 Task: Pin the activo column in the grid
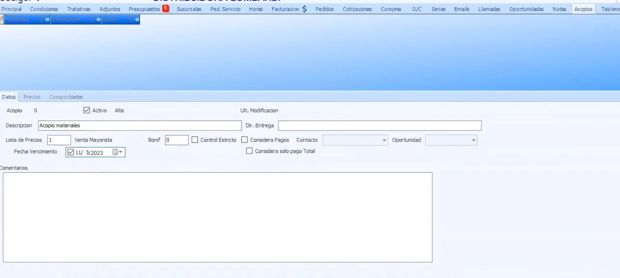(x=137, y=20)
